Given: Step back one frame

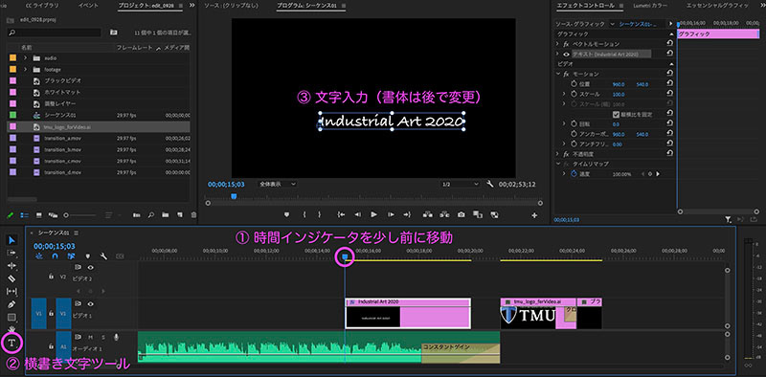Looking at the screenshot, I should (x=357, y=214).
